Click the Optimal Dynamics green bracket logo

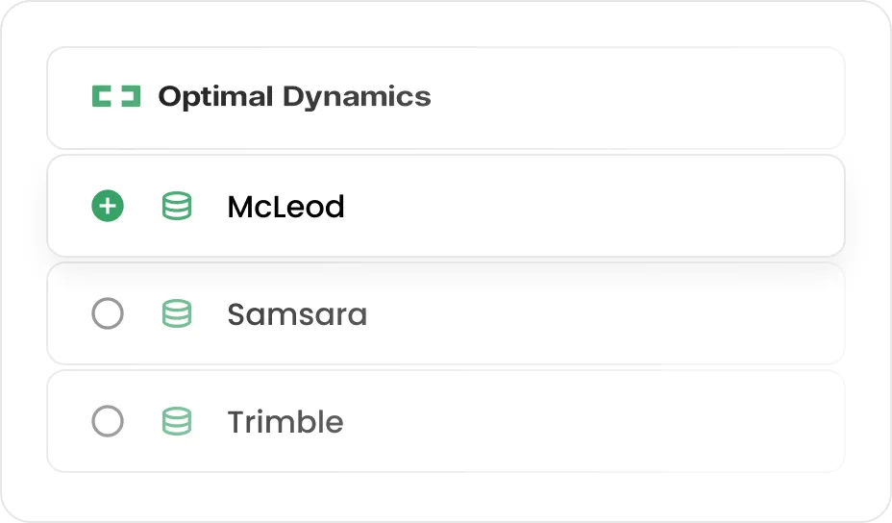pos(116,96)
